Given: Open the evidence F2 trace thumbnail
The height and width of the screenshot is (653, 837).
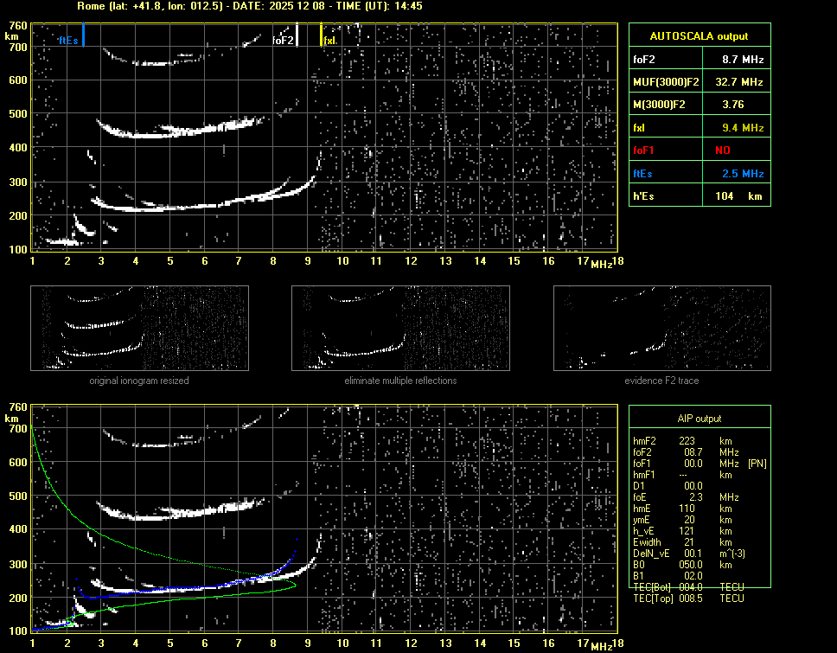Looking at the screenshot, I should [661, 328].
